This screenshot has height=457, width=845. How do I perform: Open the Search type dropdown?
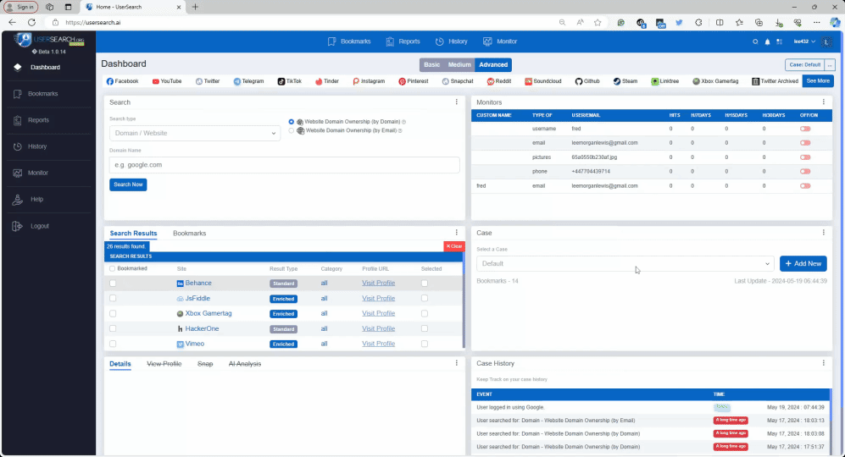(x=194, y=133)
